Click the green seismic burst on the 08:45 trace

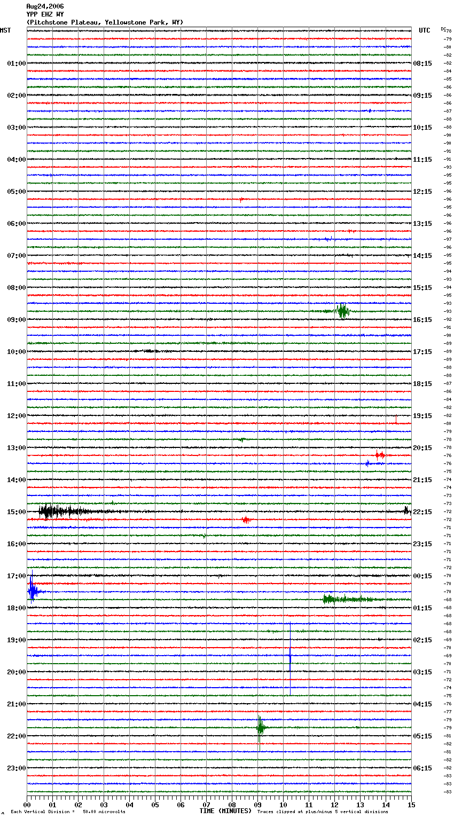[342, 311]
